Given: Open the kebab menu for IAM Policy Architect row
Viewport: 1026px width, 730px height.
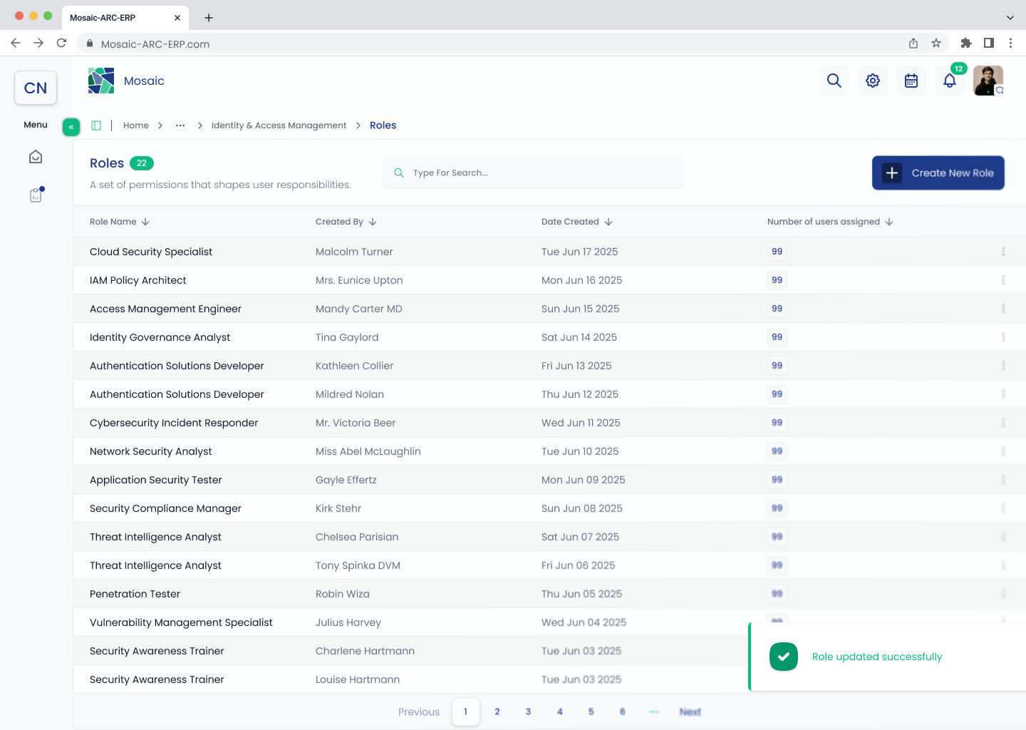Looking at the screenshot, I should (x=1003, y=280).
